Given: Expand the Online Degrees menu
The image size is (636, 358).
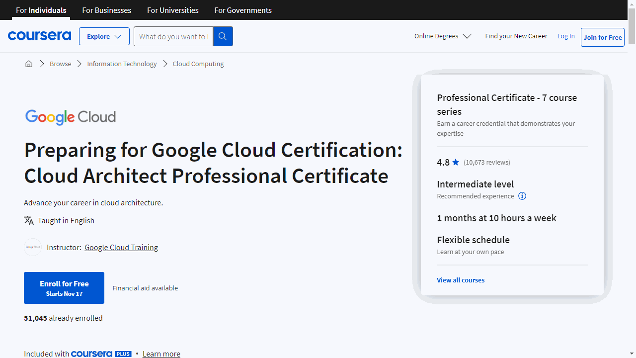Looking at the screenshot, I should coord(443,36).
